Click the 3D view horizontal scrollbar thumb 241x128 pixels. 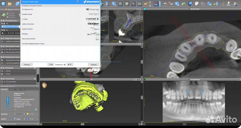tap(83, 124)
